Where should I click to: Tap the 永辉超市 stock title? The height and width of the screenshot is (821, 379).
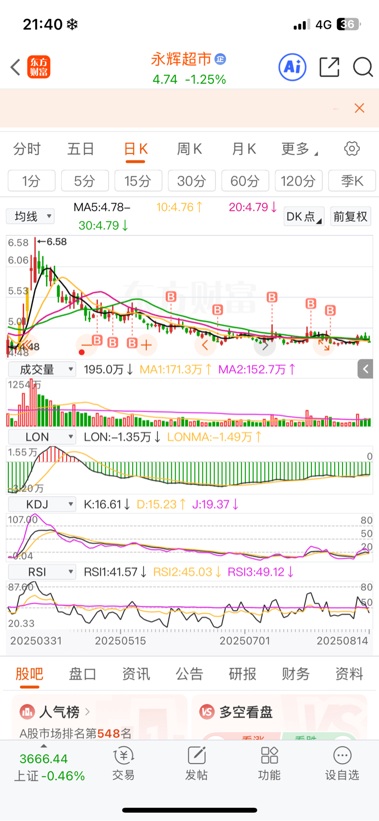pyautogui.click(x=181, y=59)
